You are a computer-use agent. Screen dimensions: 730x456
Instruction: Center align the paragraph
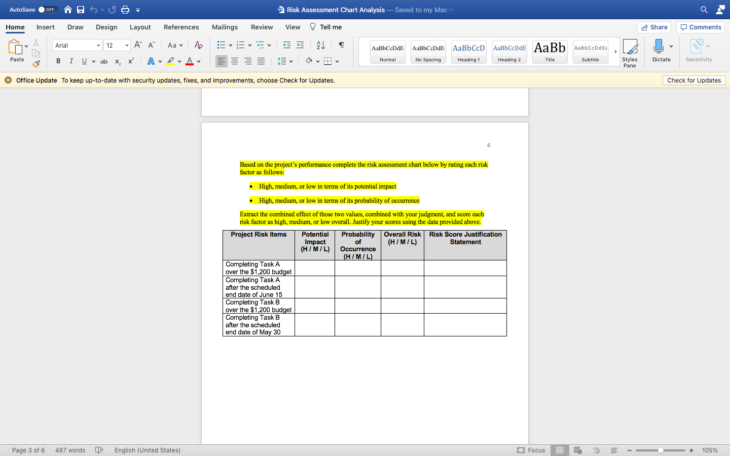pos(235,61)
